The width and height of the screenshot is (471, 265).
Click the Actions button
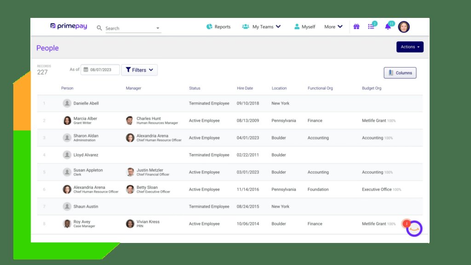click(x=409, y=47)
